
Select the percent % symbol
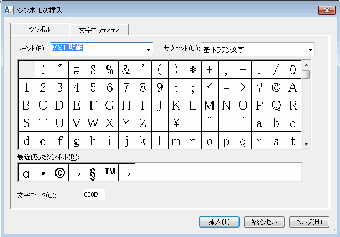[110, 69]
